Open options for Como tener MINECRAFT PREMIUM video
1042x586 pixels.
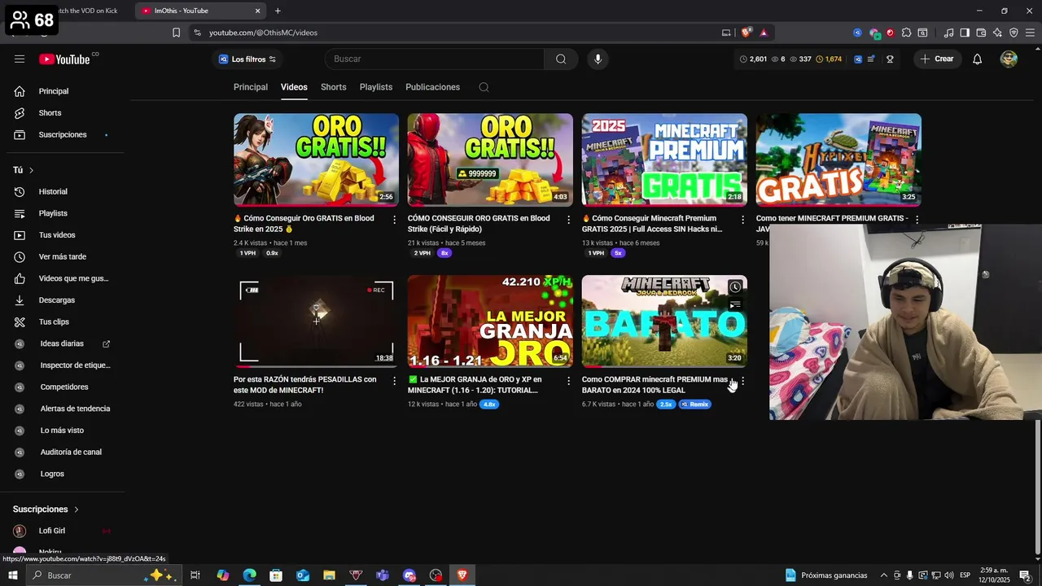(x=917, y=220)
